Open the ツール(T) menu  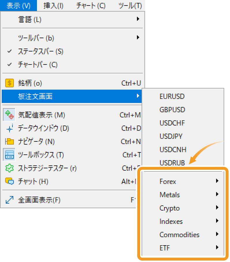click(x=130, y=6)
